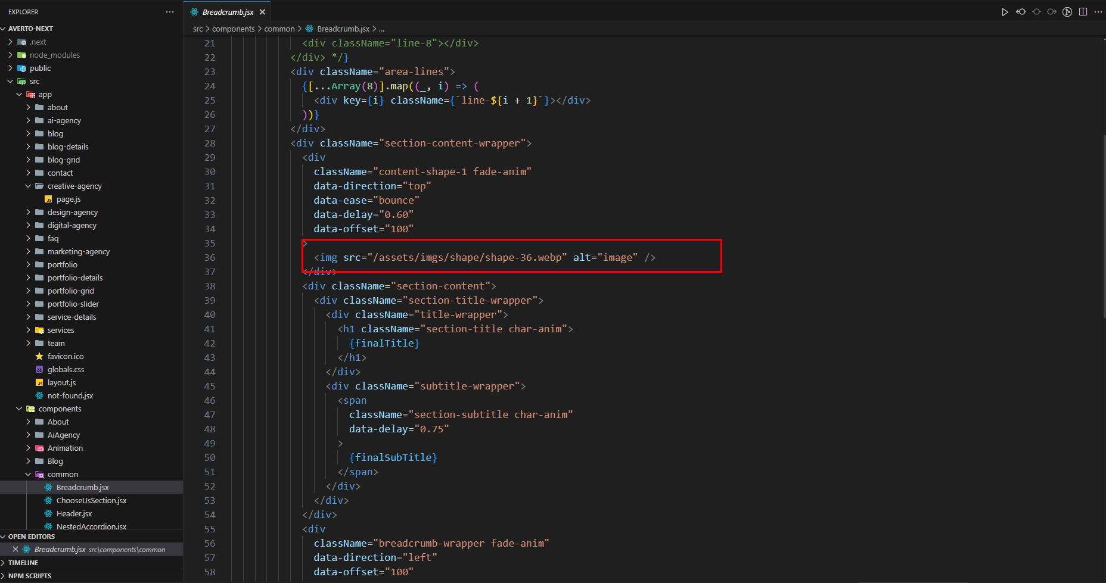Image resolution: width=1106 pixels, height=583 pixels.
Task: Click the ChooseUsSection.jsx React icon
Action: (x=48, y=500)
